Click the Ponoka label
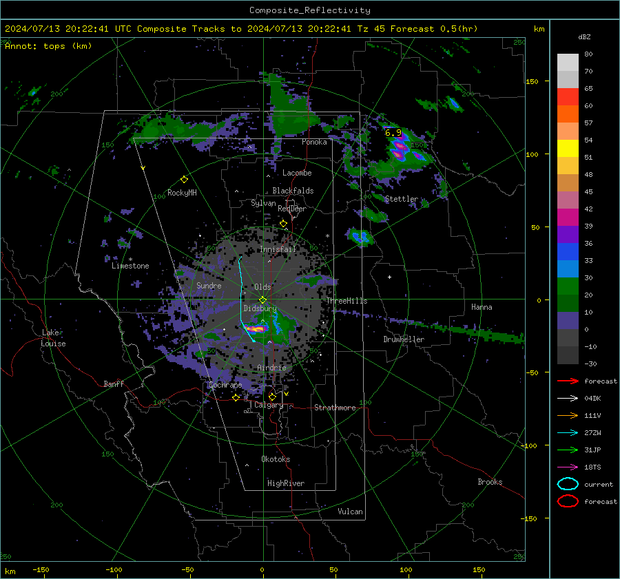Screen dimensions: 620x579 (314, 143)
